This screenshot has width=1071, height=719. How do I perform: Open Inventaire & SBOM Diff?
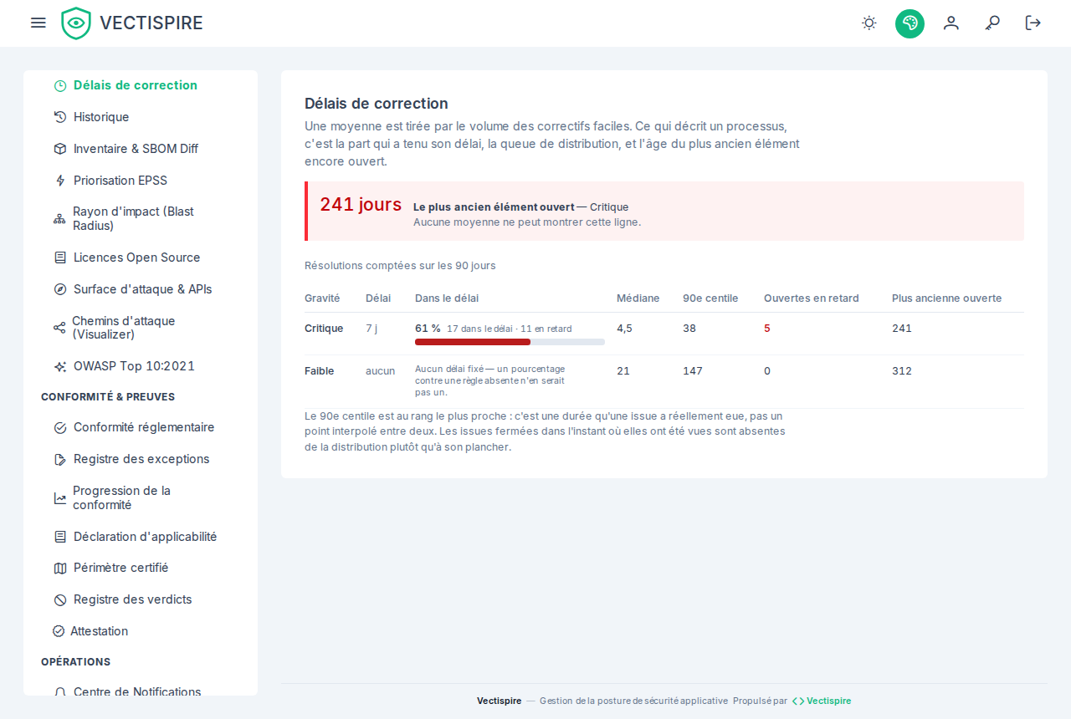[141, 149]
